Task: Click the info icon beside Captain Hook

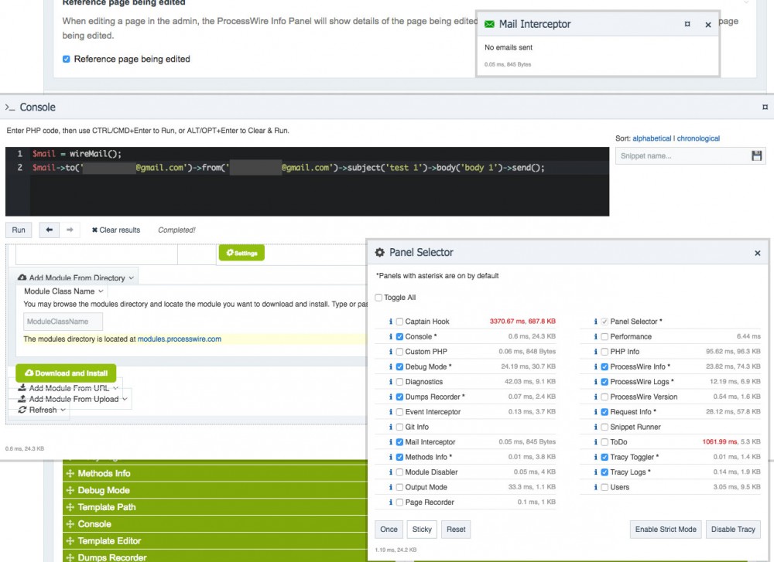Action: [x=391, y=322]
